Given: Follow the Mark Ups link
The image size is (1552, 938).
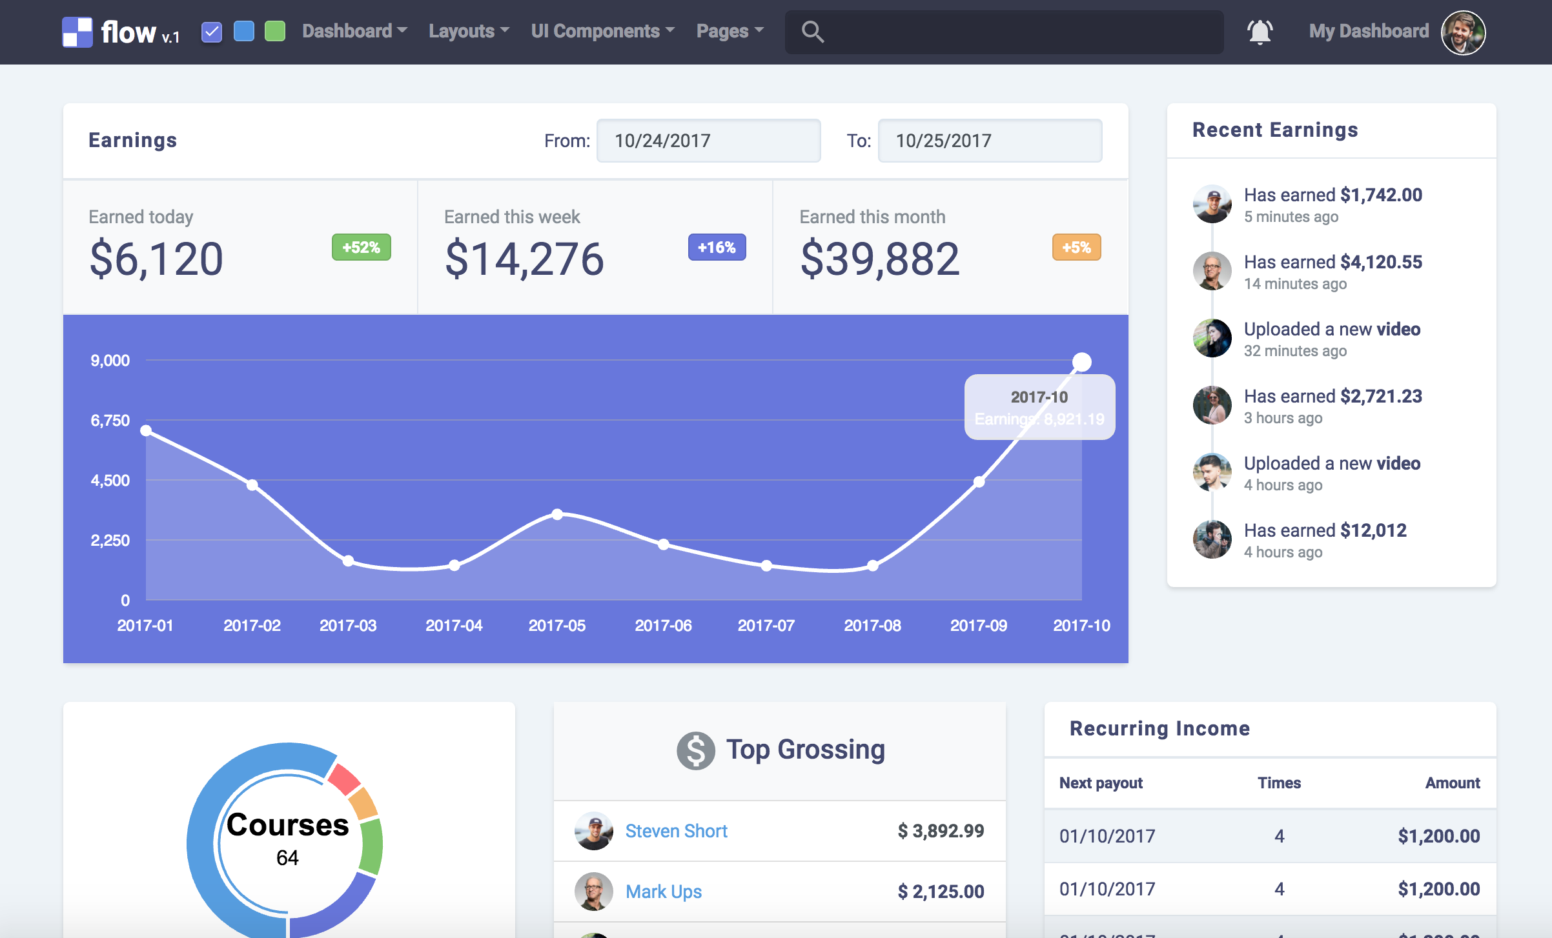Looking at the screenshot, I should click(x=663, y=892).
